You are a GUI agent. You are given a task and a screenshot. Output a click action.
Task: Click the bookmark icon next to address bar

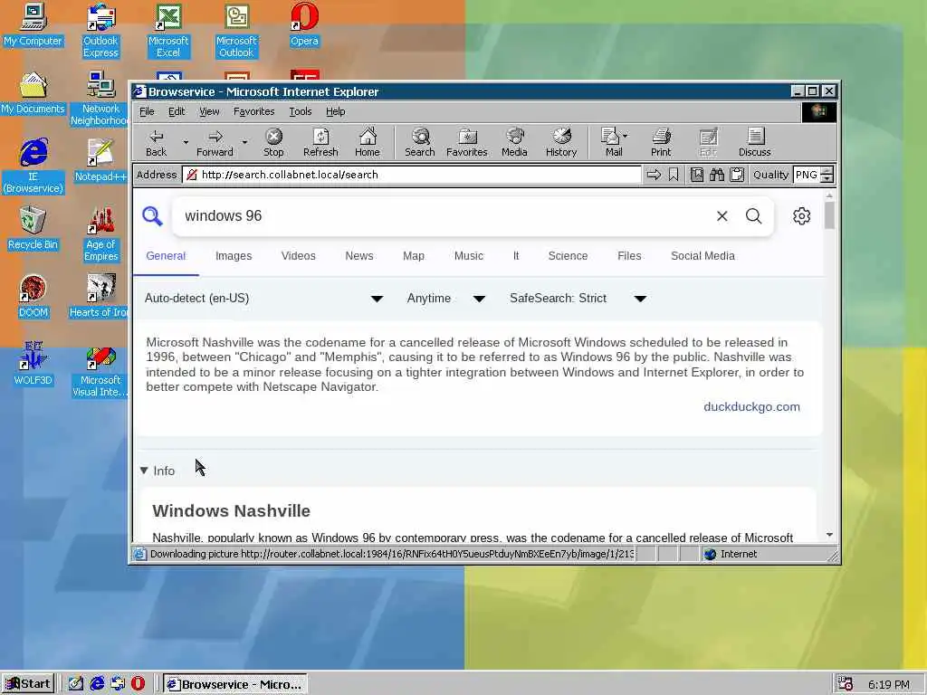pyautogui.click(x=674, y=175)
